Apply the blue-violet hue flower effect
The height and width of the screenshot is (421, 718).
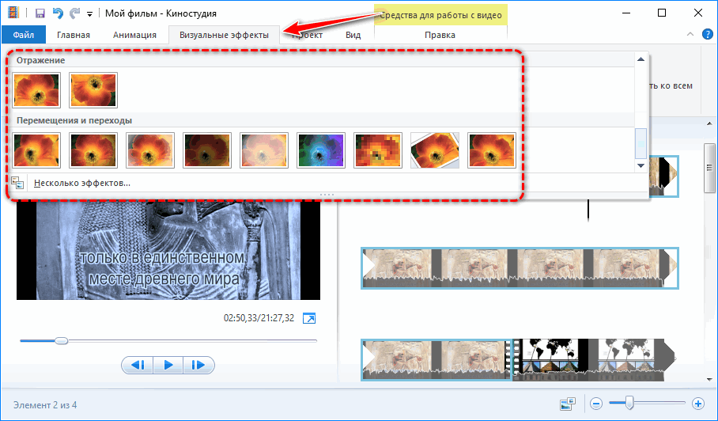coord(321,150)
